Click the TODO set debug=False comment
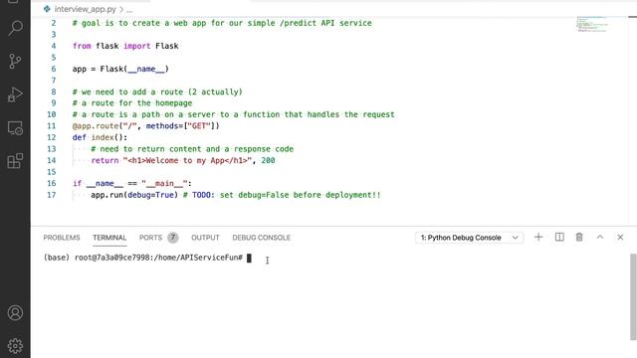This screenshot has width=637, height=358. [282, 195]
